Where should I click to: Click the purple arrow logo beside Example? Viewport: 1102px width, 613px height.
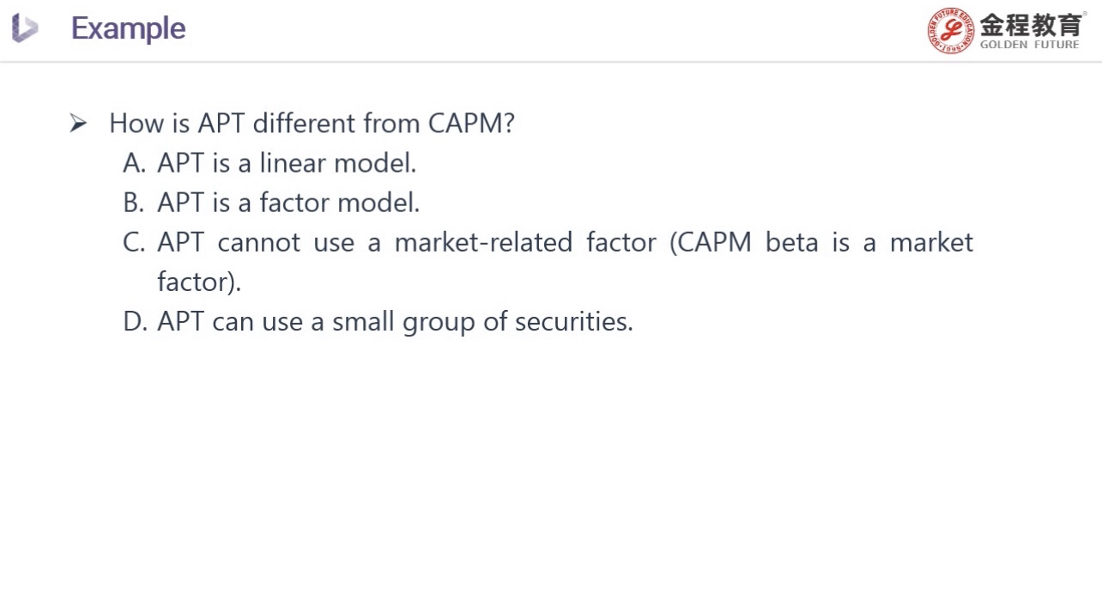pyautogui.click(x=25, y=28)
